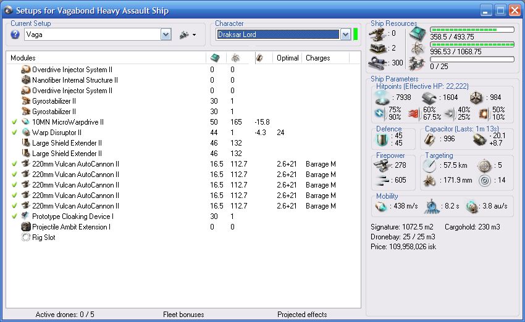525x322 pixels.
Task: Toggle the 10MN MicroWarpdrive II checkmark
Action: (14, 122)
